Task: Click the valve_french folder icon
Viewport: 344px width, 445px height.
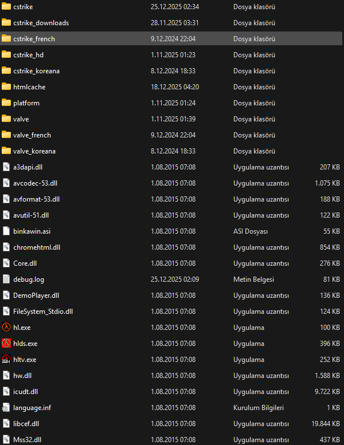Action: 6,135
